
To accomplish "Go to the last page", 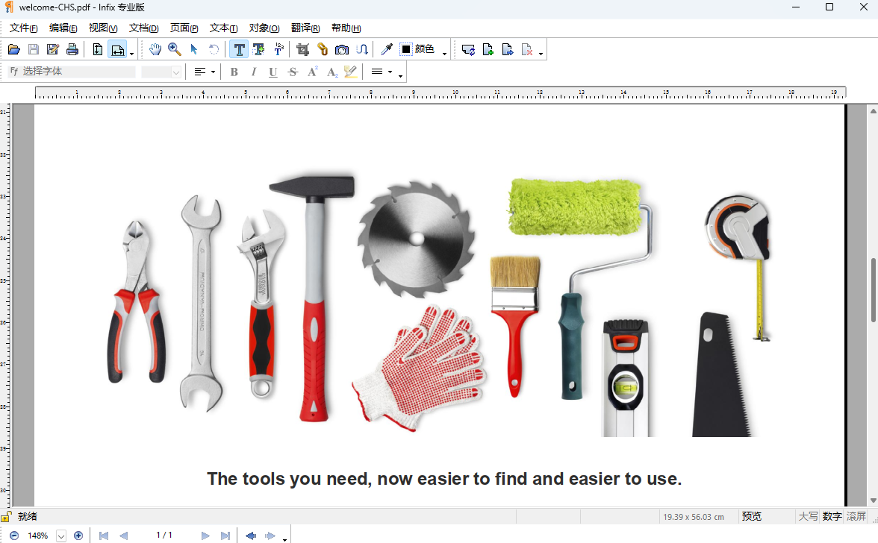I will click(x=225, y=535).
